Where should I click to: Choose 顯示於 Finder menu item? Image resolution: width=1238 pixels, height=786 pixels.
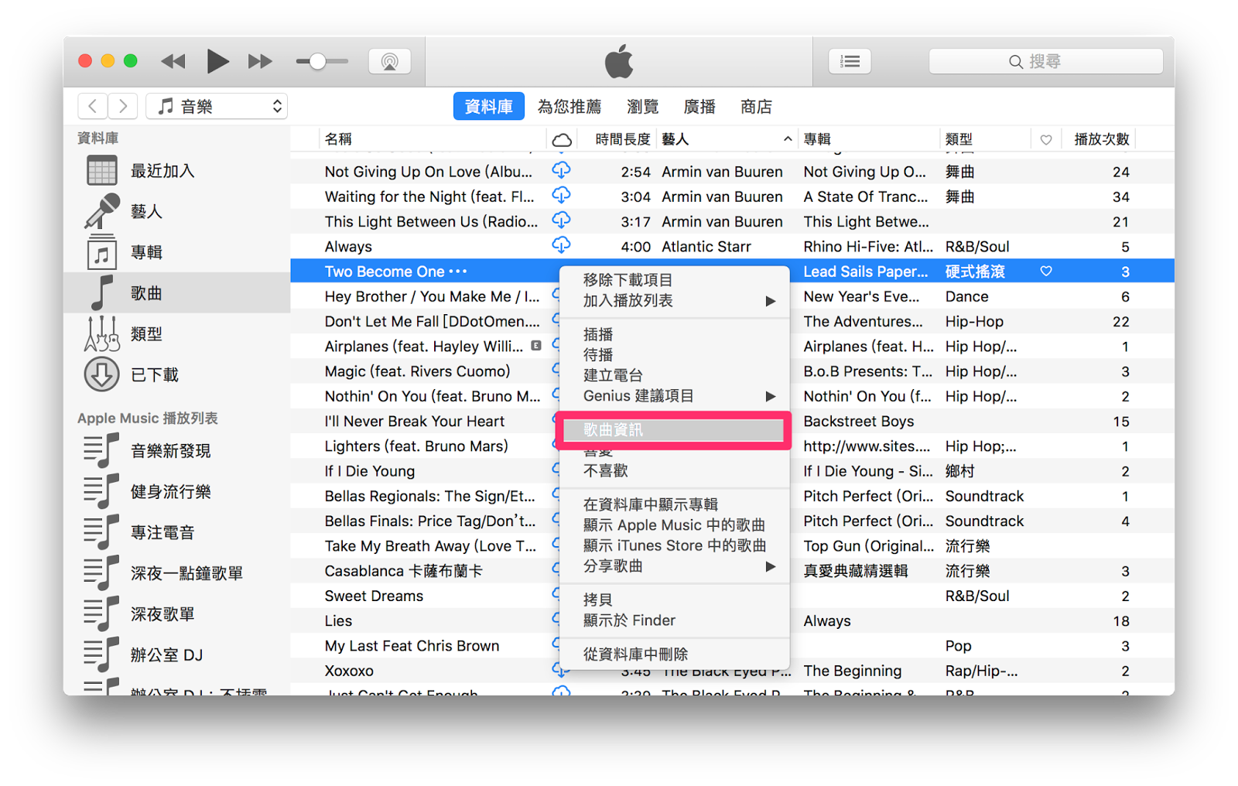pyautogui.click(x=674, y=620)
